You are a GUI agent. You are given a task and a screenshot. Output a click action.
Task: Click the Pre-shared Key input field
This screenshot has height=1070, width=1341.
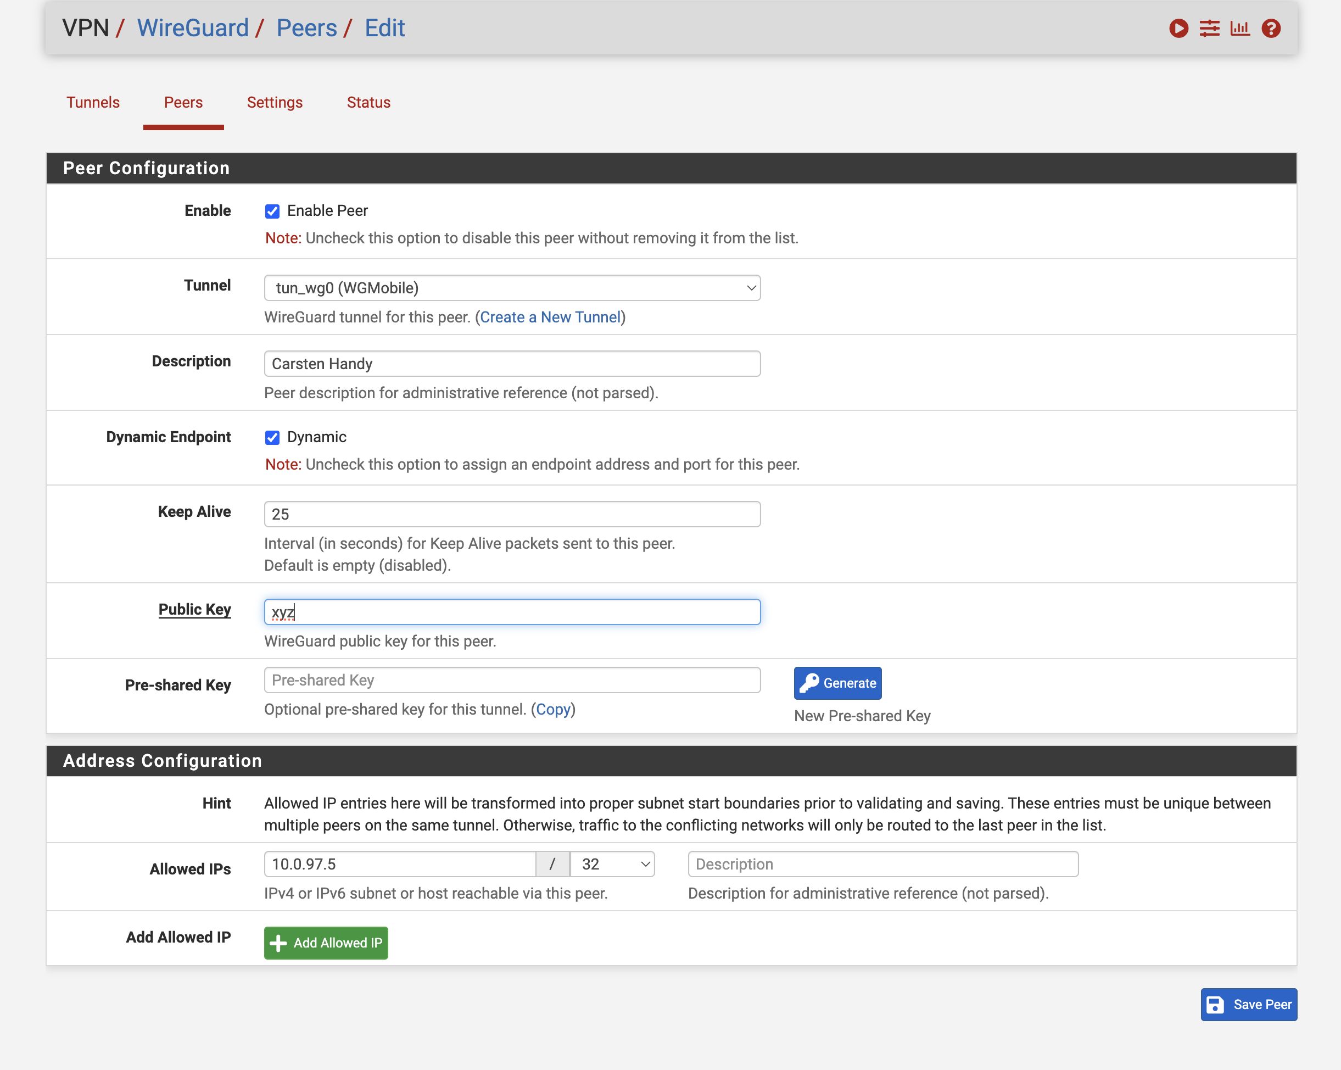click(512, 680)
